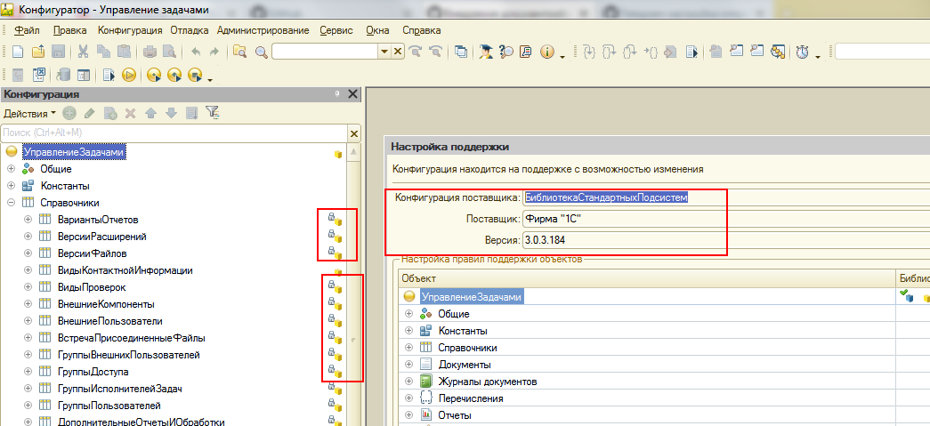Pin the Configuration panel with the pin icon
Viewport: 930px width, 426px height.
pyautogui.click(x=337, y=94)
